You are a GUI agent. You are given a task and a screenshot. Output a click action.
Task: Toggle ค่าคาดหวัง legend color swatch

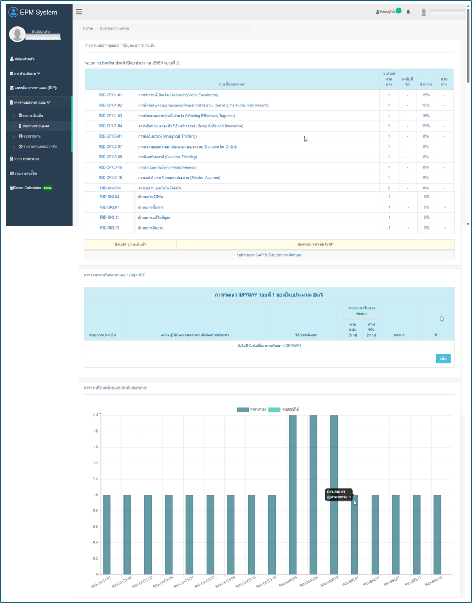coord(242,409)
